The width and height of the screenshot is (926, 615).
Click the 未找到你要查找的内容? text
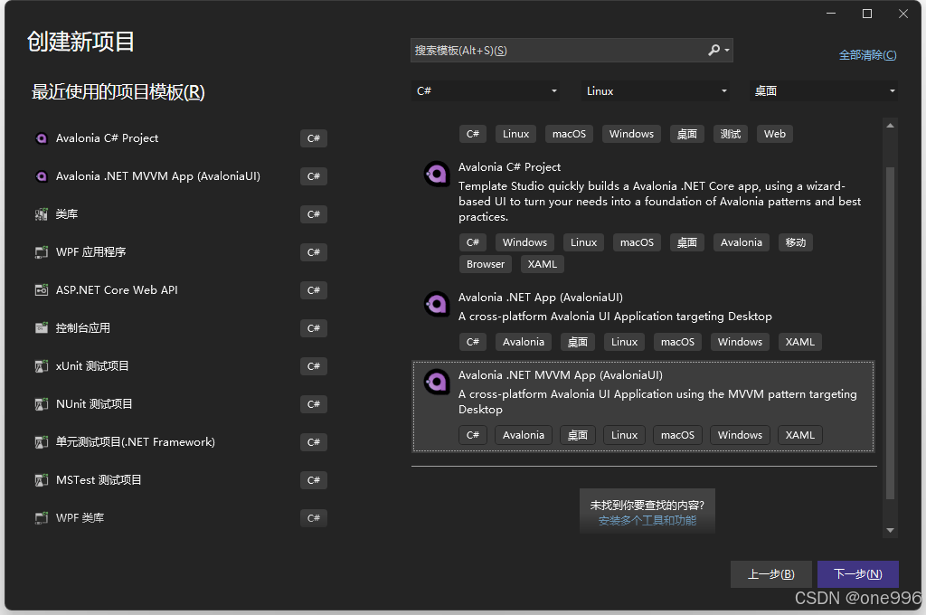[x=647, y=506]
